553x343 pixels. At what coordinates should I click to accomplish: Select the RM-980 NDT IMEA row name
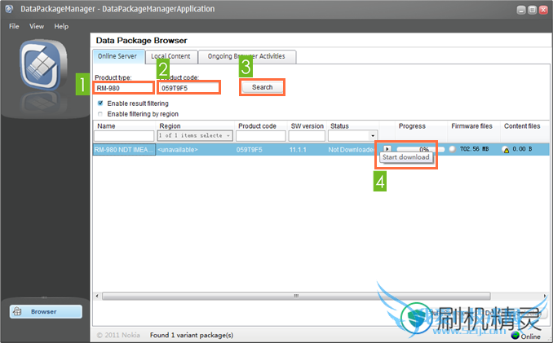click(124, 150)
